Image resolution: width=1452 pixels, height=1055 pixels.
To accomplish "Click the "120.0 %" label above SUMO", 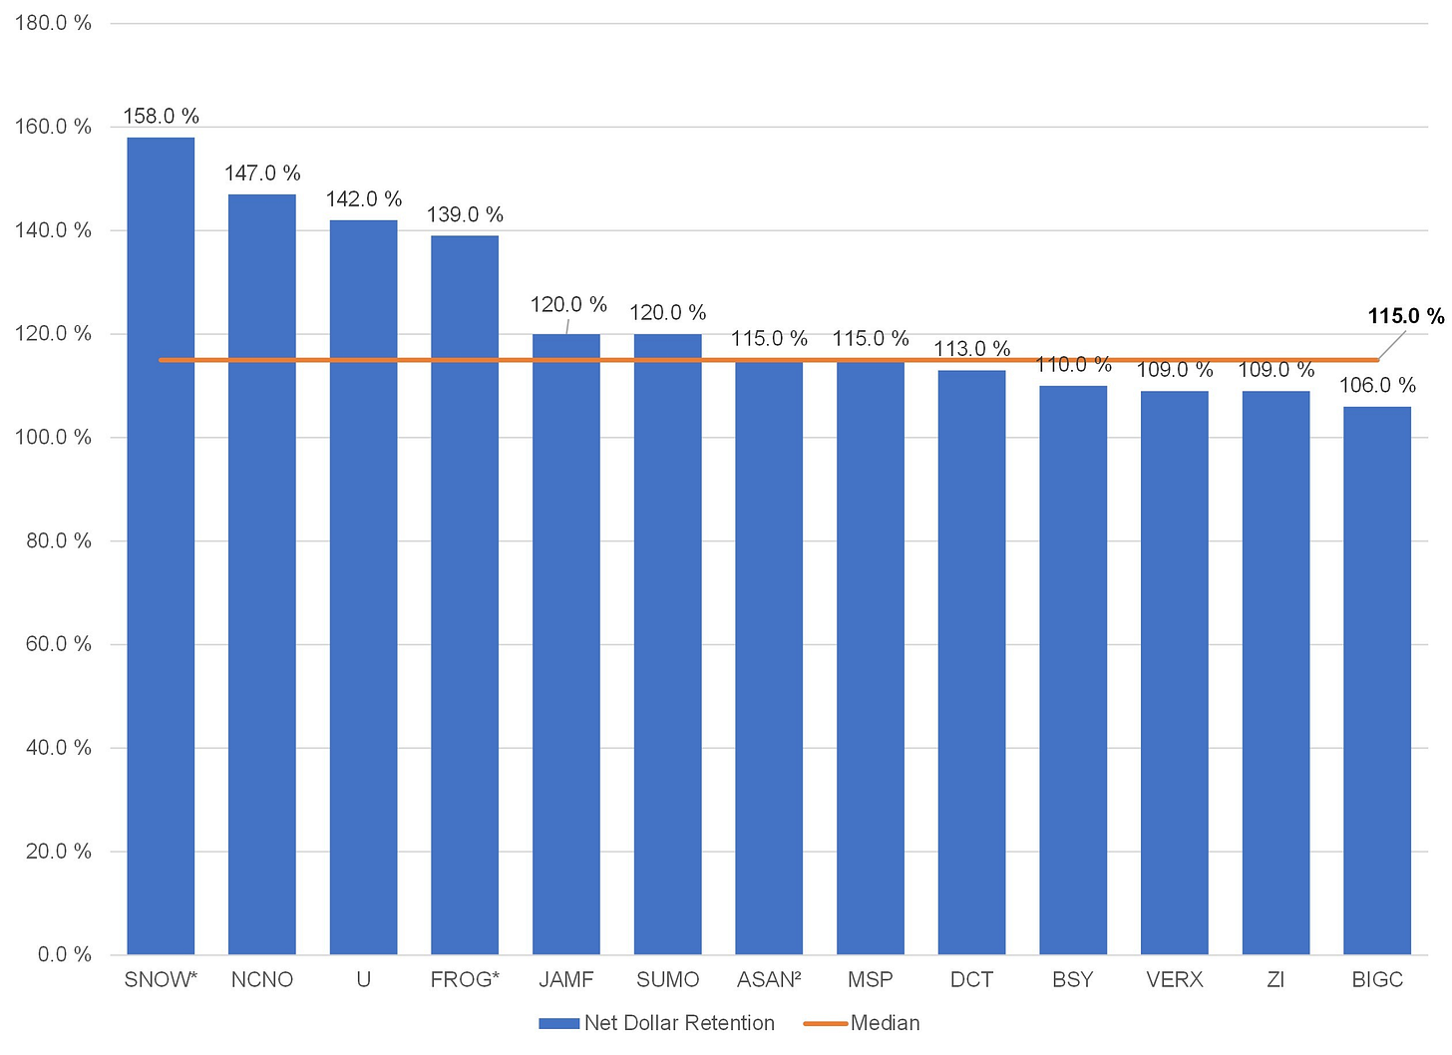I will coord(668,313).
